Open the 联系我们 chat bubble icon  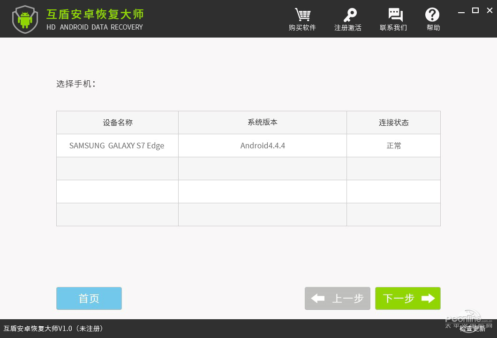(x=395, y=15)
